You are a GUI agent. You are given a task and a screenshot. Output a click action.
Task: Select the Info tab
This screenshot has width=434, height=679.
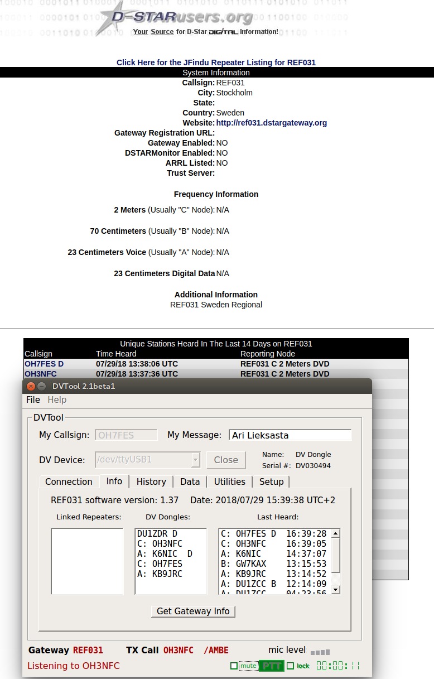click(x=114, y=481)
